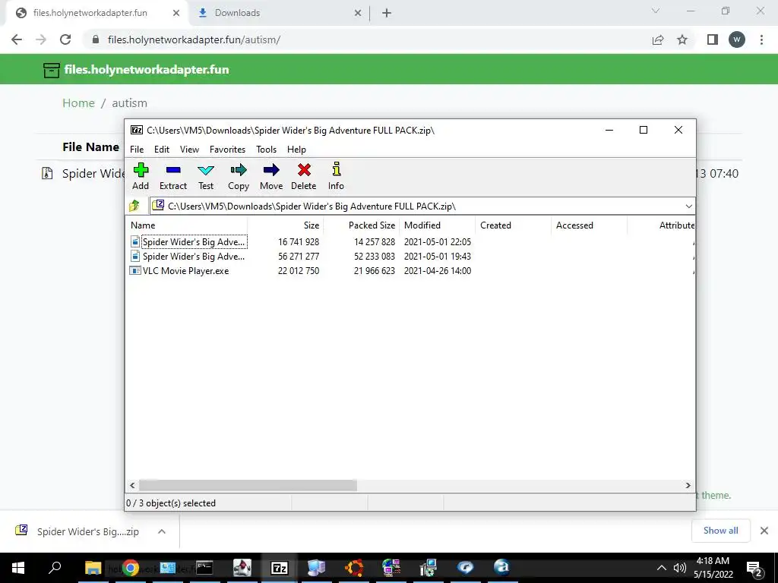Select the file sized 16 741 928
The height and width of the screenshot is (583, 778).
pos(188,242)
